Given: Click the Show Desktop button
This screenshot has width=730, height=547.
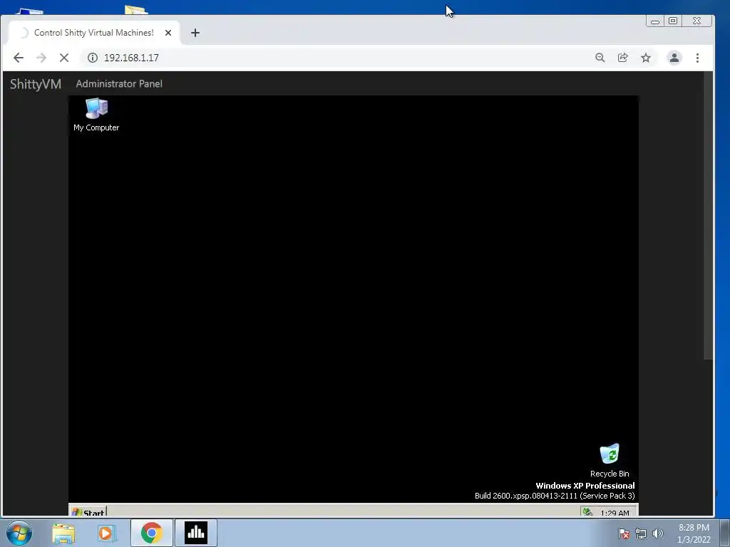Looking at the screenshot, I should [725, 533].
